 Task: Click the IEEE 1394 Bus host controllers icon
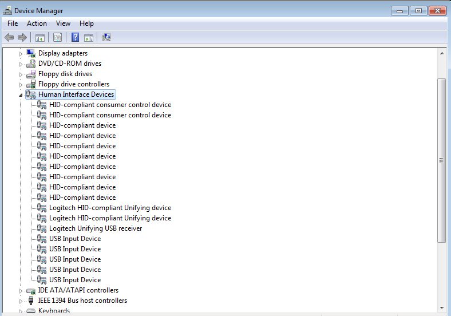pos(31,301)
